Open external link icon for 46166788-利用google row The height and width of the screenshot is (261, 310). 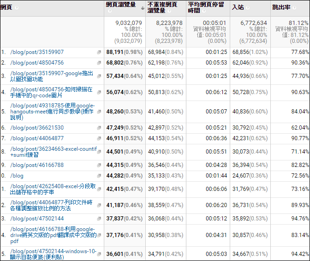coord(99,235)
